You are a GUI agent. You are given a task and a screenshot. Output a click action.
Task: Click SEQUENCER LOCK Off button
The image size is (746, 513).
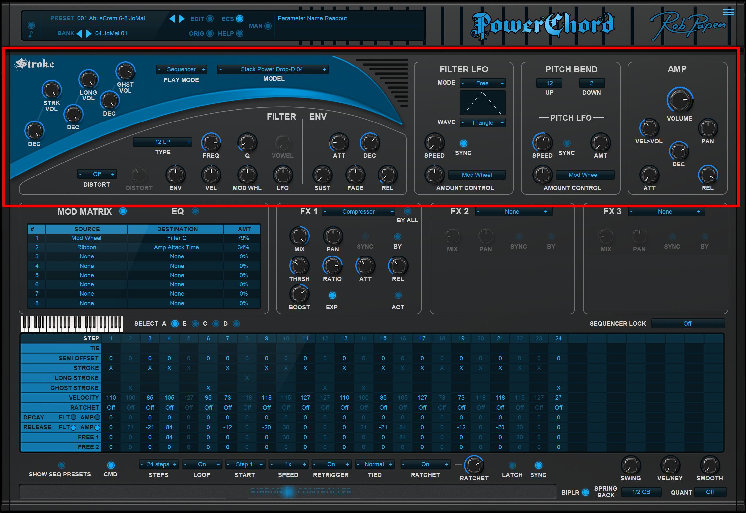[688, 324]
